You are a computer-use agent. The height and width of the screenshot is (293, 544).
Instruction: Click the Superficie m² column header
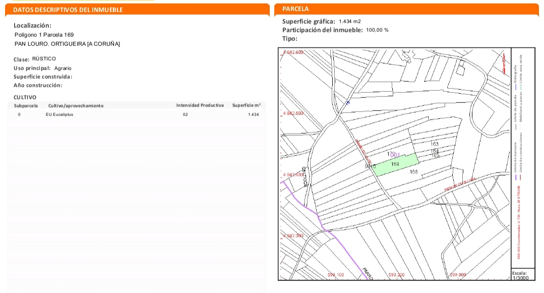tap(246, 105)
